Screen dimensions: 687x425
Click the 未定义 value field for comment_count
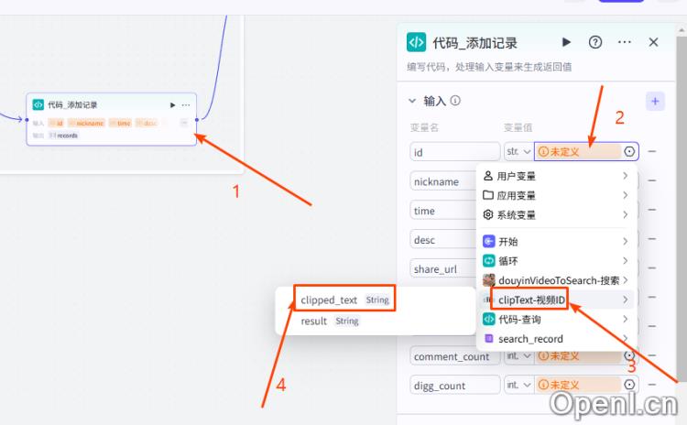click(x=577, y=356)
